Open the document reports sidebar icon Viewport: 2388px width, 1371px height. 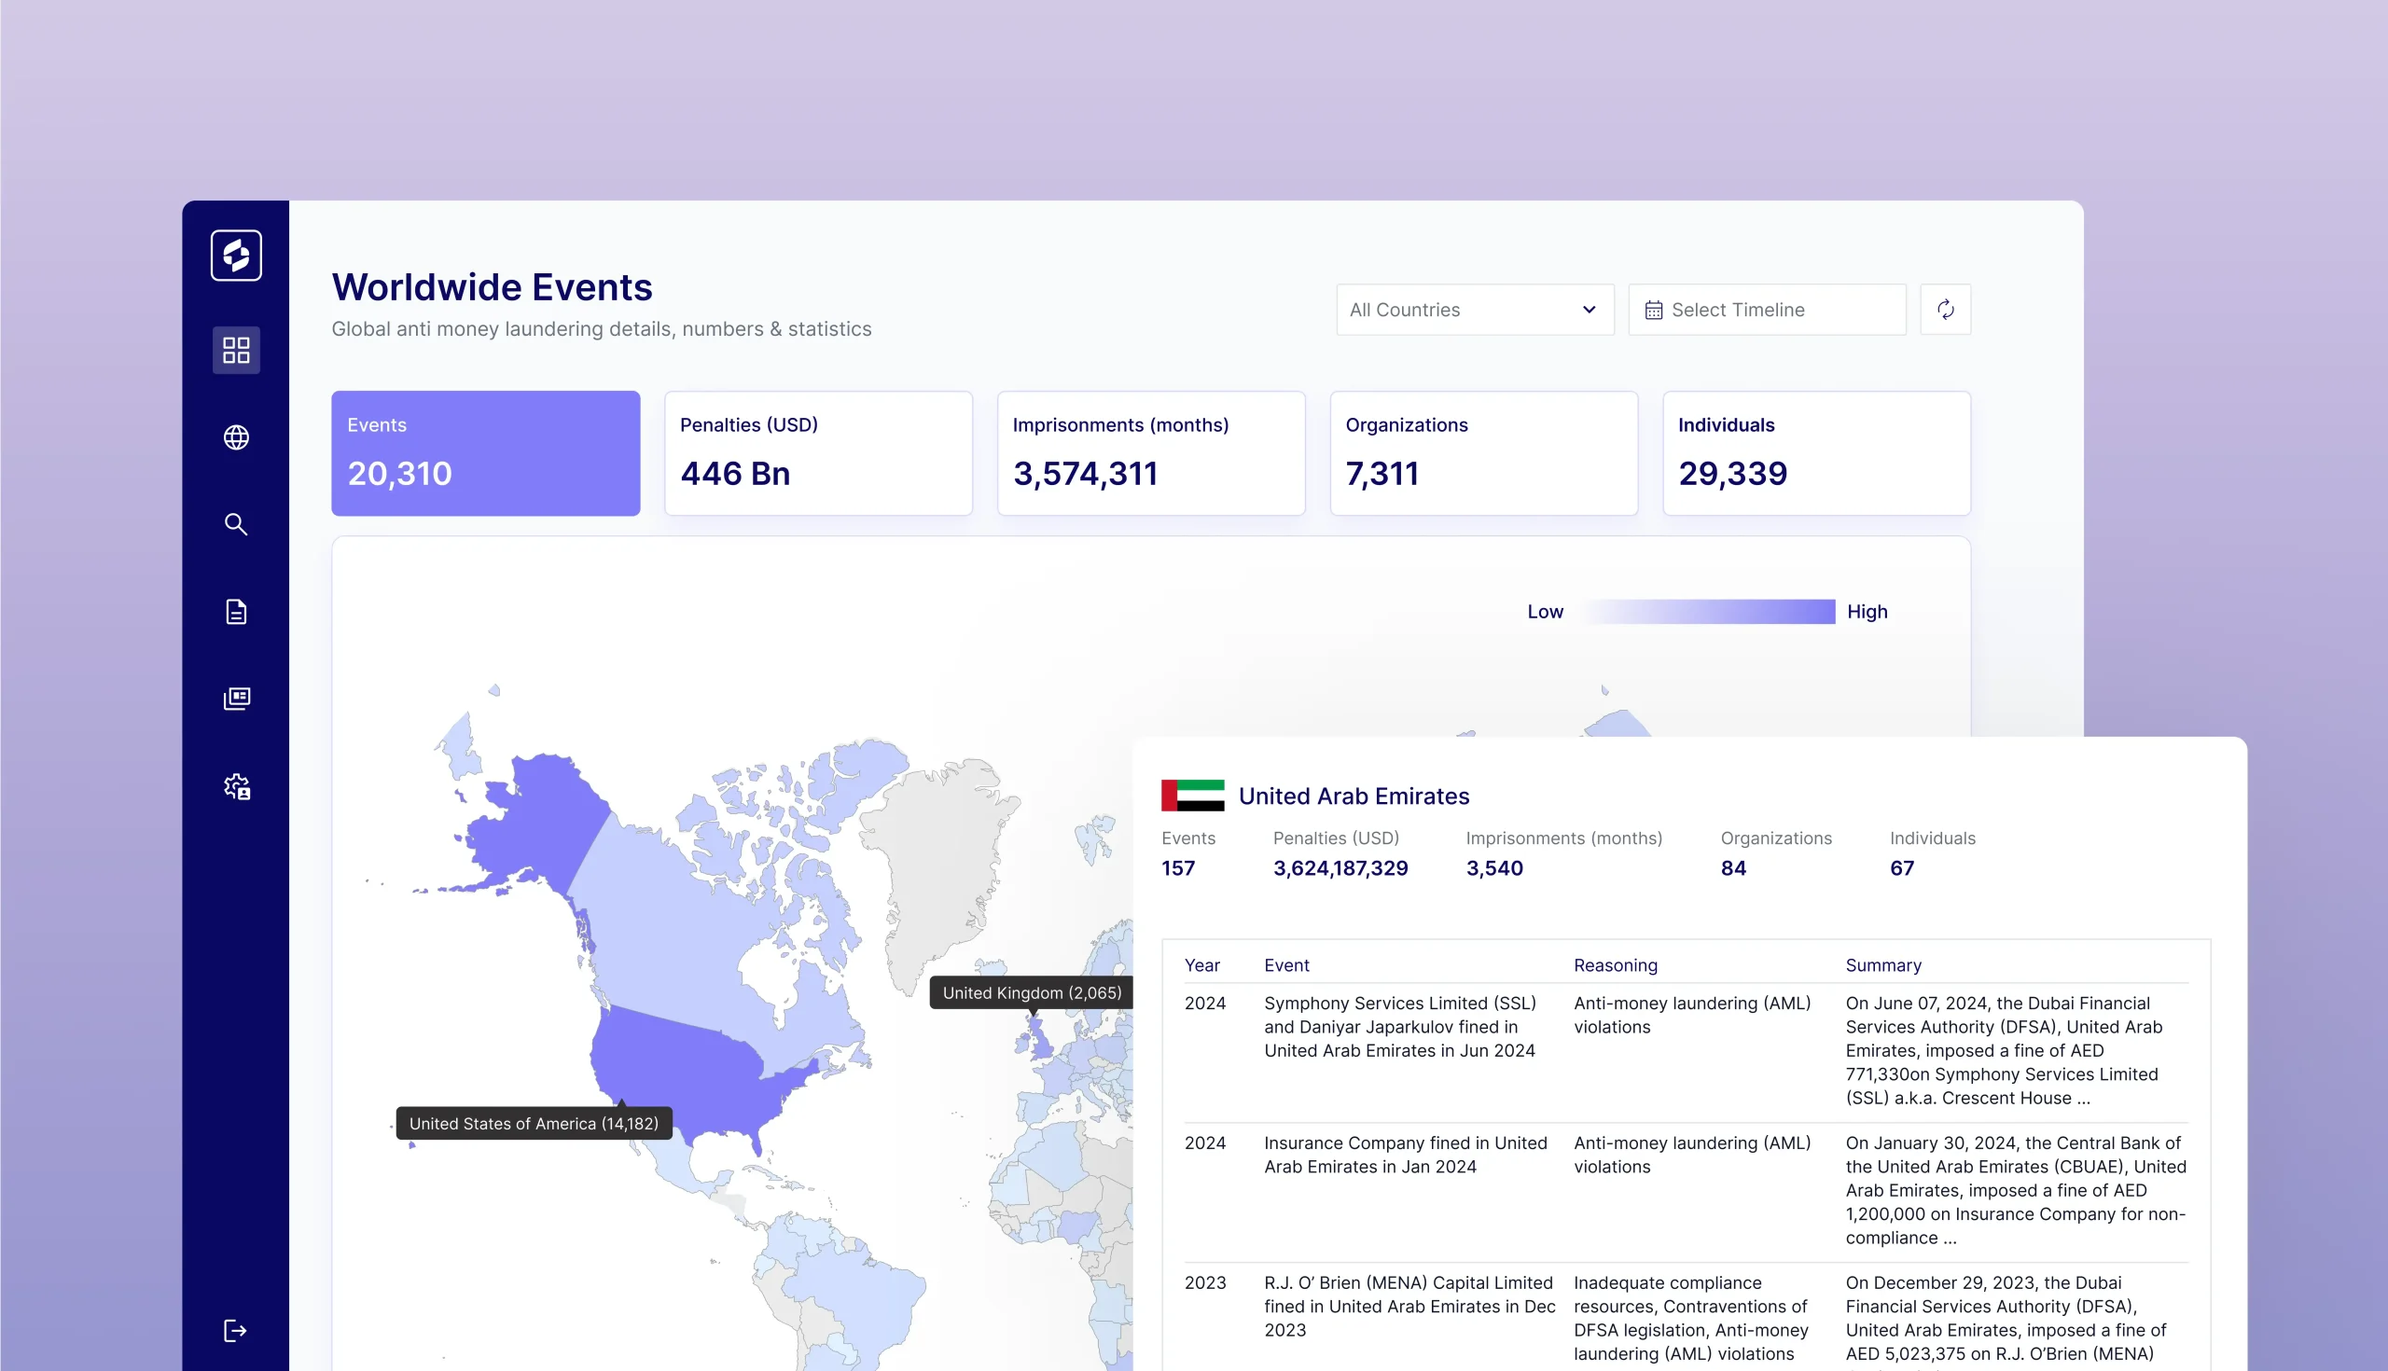pos(235,611)
